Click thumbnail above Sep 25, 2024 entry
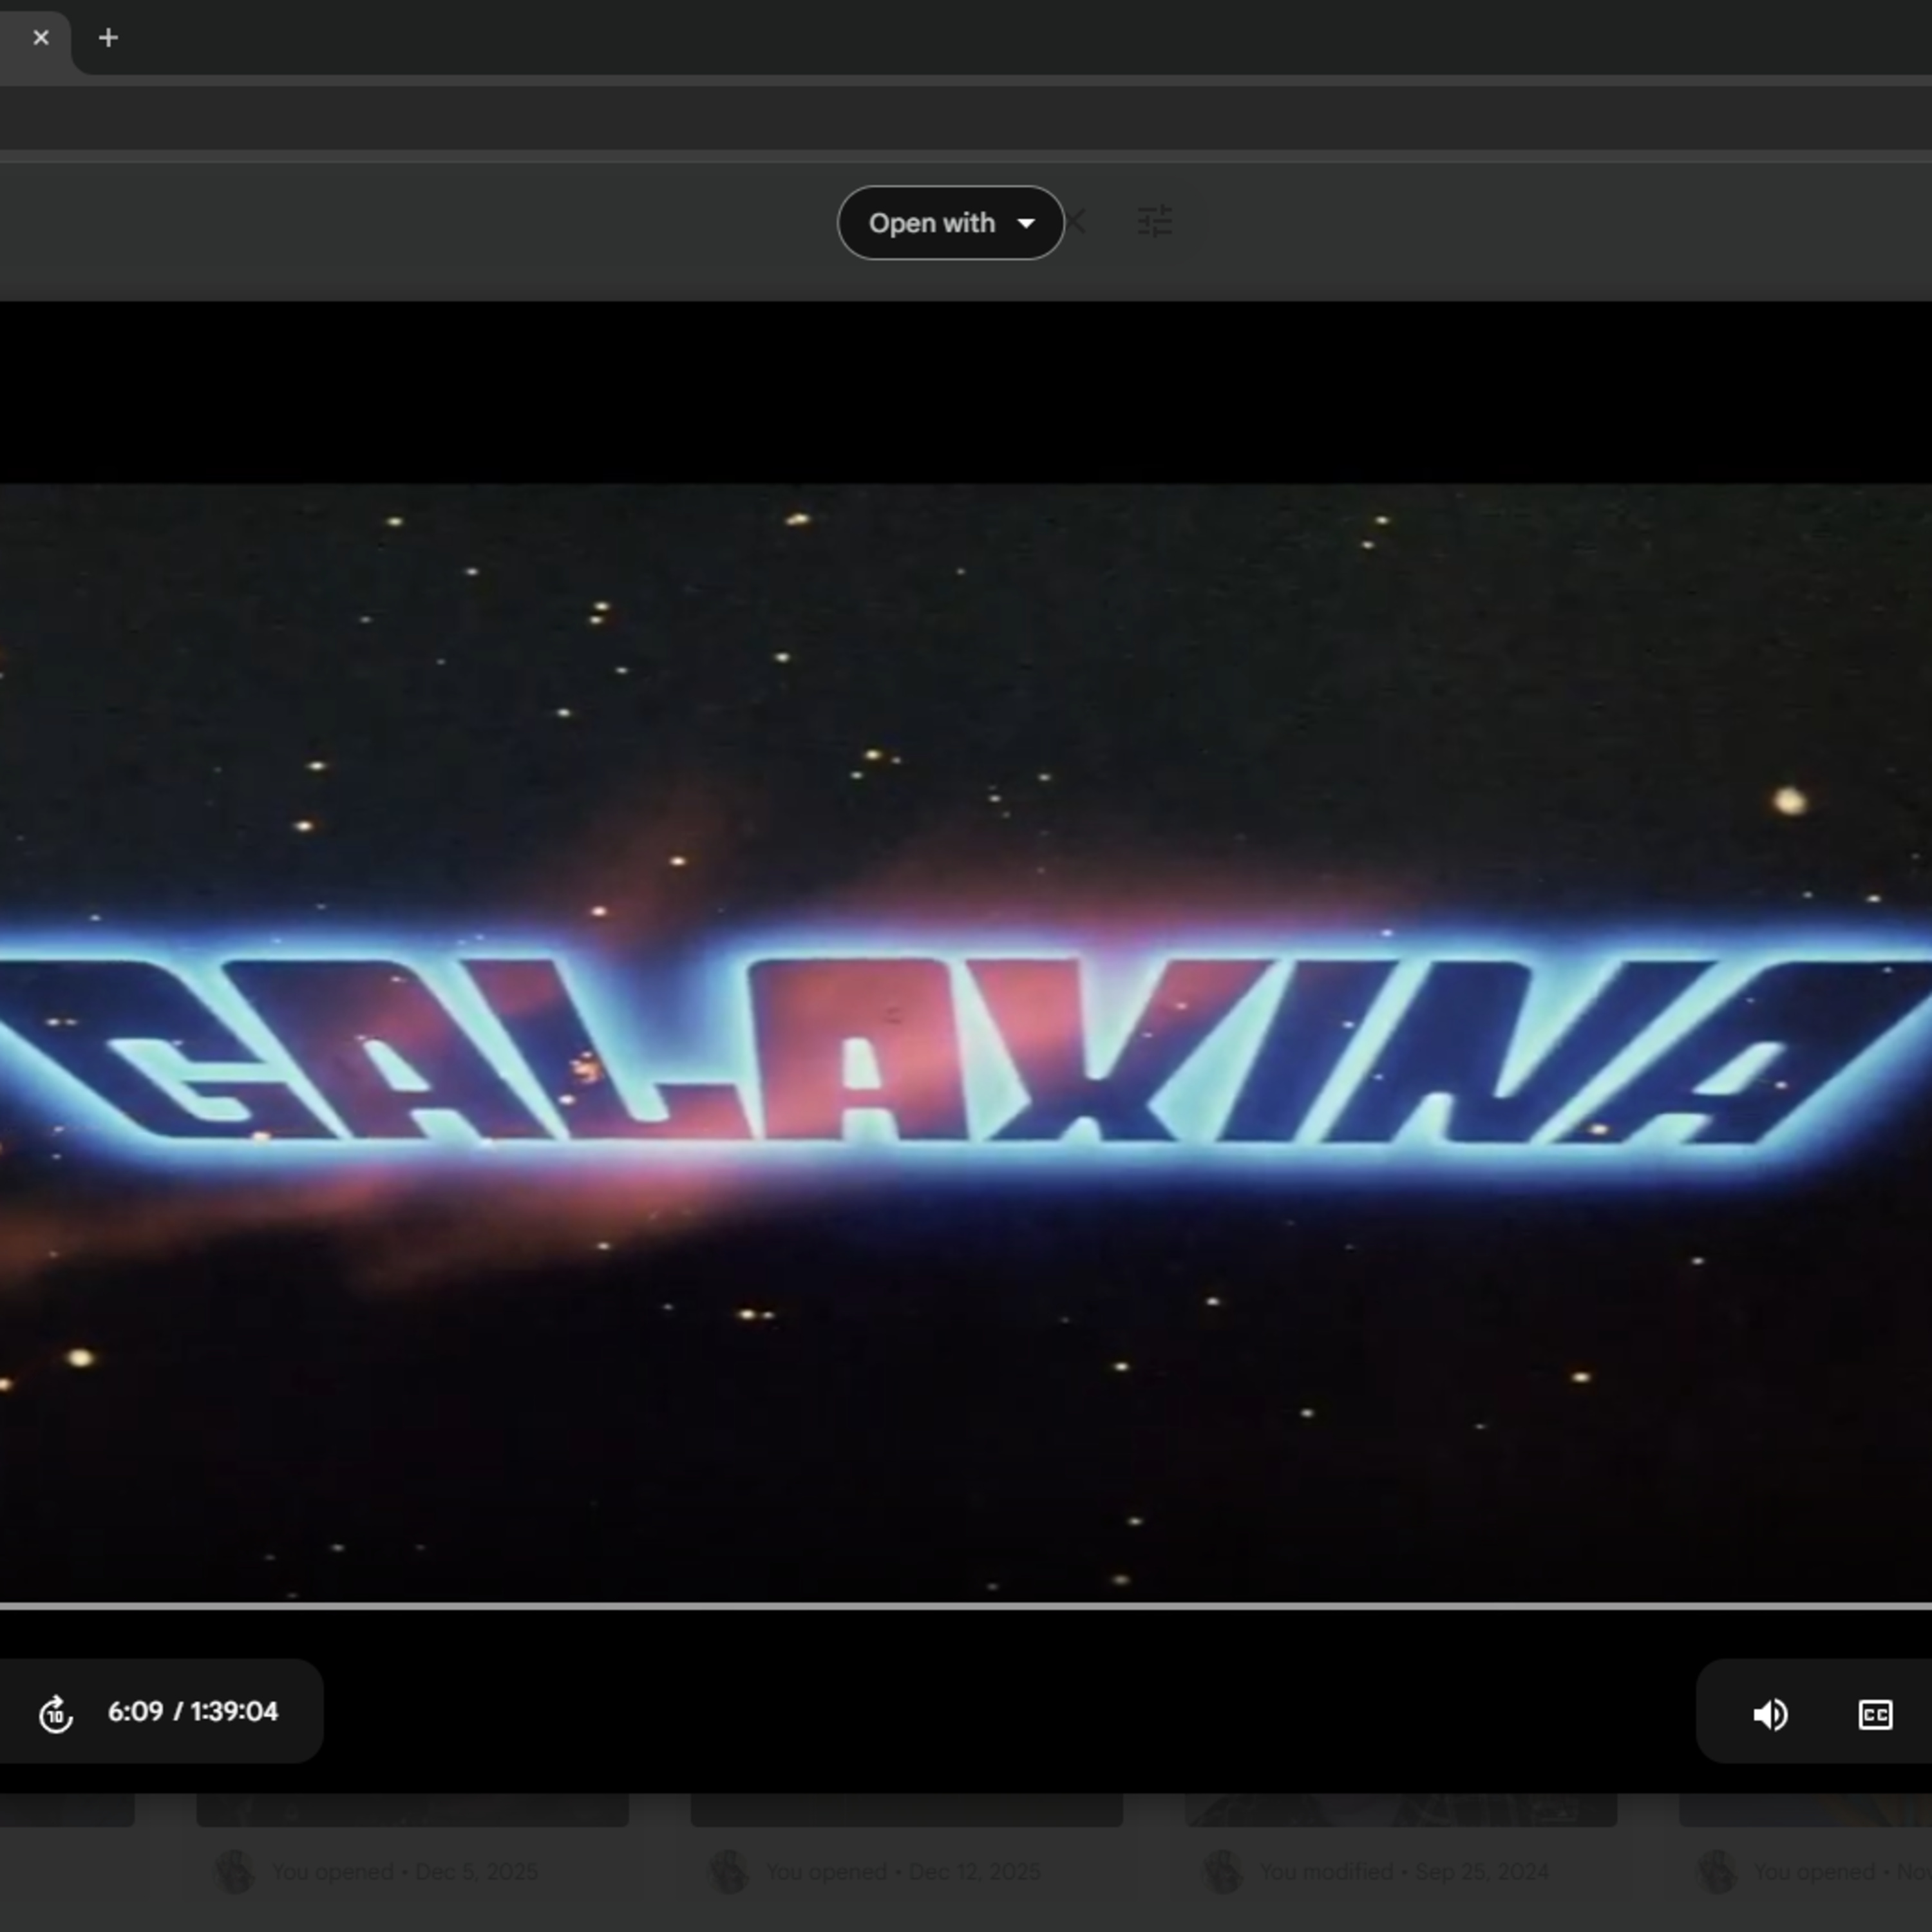 point(1400,1810)
